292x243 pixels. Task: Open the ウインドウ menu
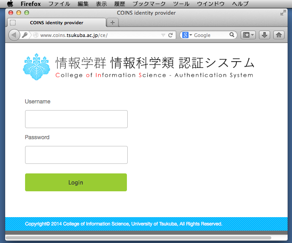tap(210, 4)
